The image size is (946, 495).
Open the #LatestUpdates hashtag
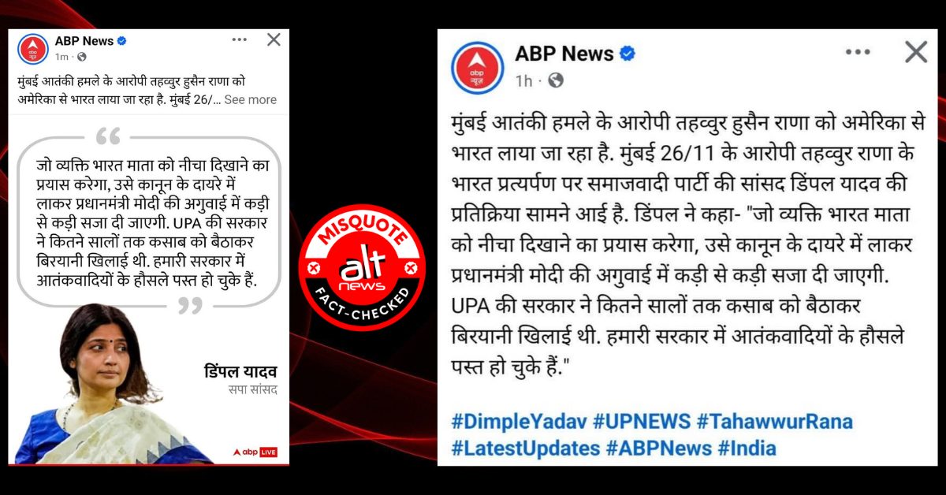pos(526,448)
